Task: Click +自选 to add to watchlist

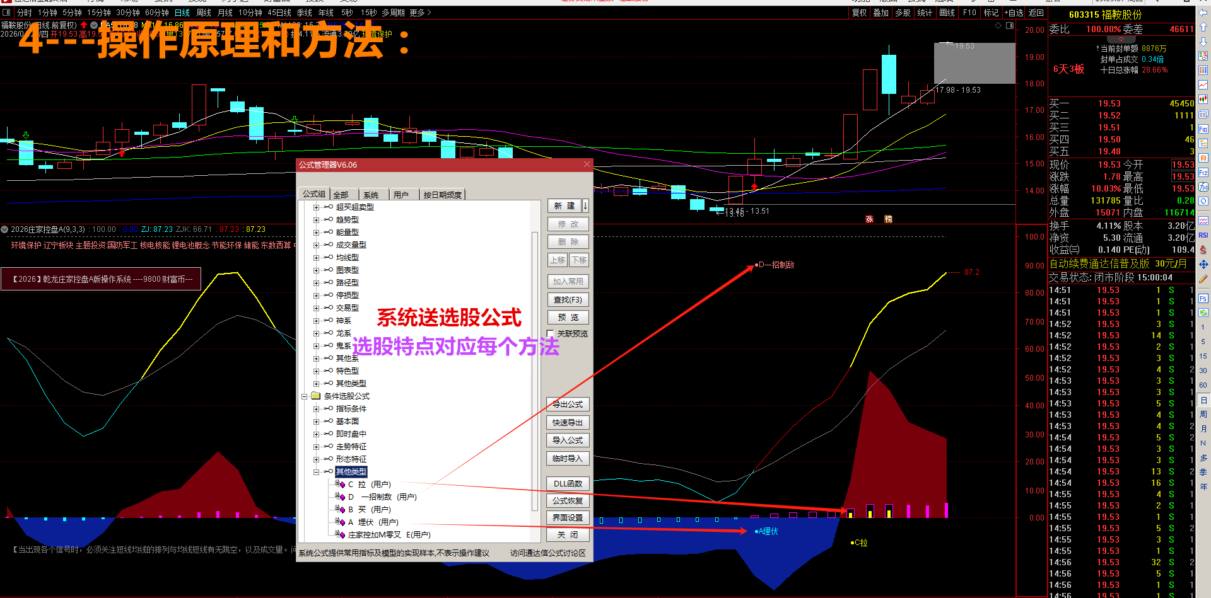Action: 1014,13
